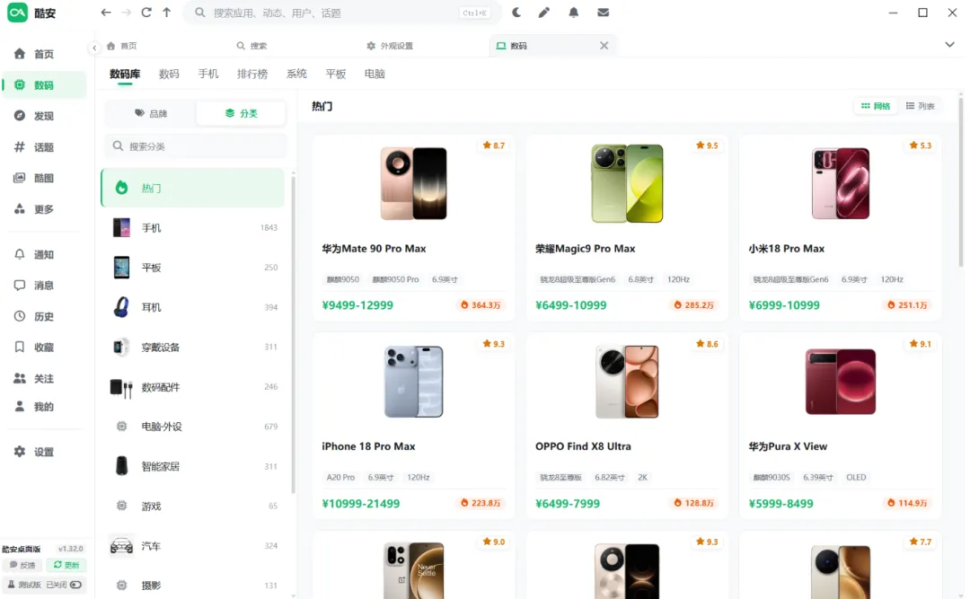The height and width of the screenshot is (599, 970).
Task: Open notifications bell in the top bar
Action: [x=573, y=13]
